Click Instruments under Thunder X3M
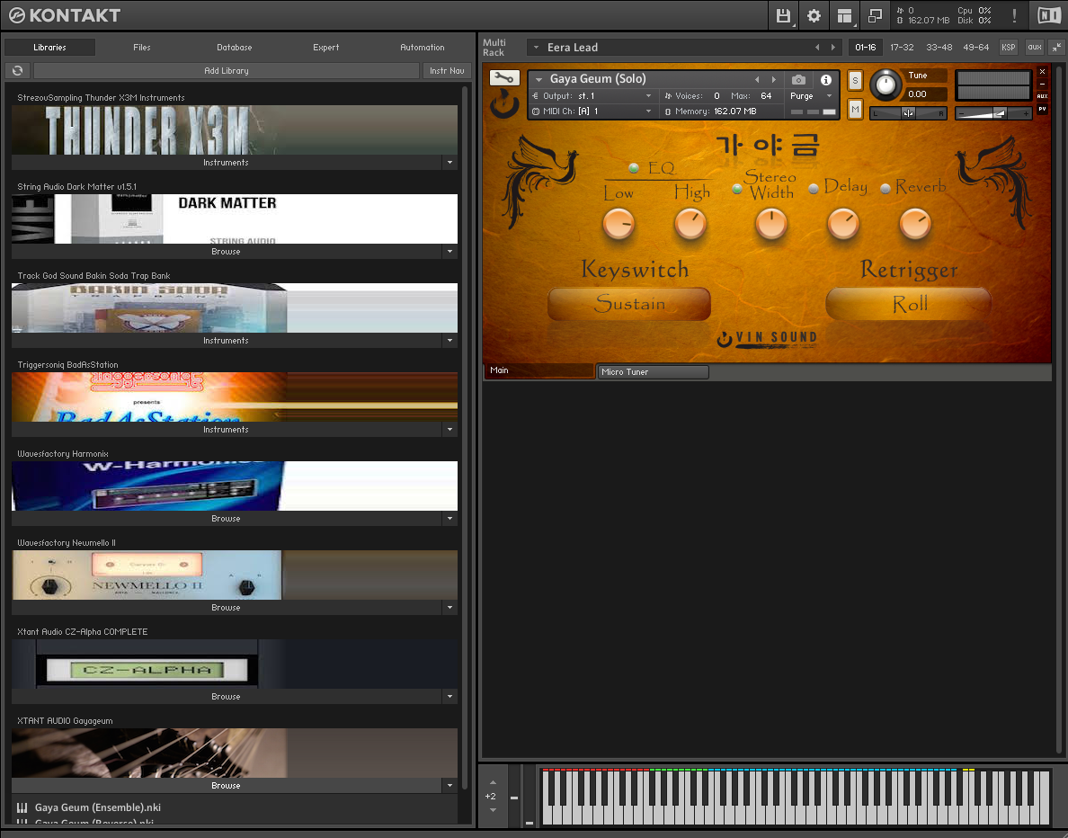1068x838 pixels. click(226, 162)
